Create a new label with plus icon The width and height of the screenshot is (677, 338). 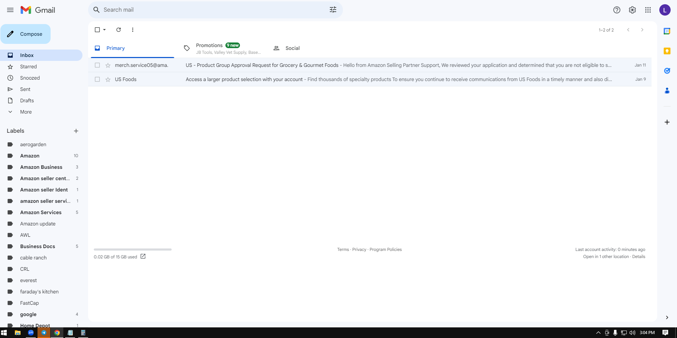click(x=76, y=131)
